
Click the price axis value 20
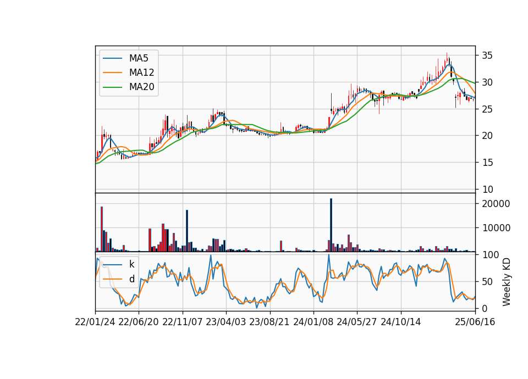[487, 136]
